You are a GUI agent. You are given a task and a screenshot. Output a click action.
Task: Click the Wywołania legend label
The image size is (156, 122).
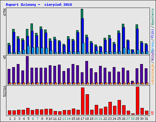click(x=152, y=17)
